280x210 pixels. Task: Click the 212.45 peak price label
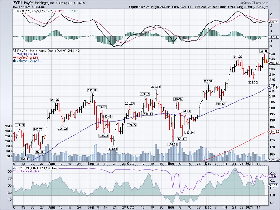point(92,90)
